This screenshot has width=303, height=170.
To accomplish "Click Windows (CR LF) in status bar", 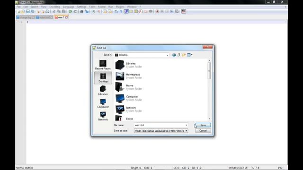I will coord(239,168).
